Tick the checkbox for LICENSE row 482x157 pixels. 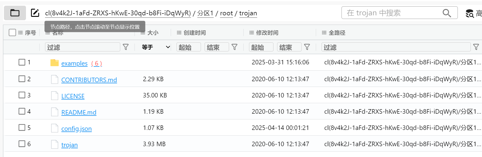click(x=22, y=95)
